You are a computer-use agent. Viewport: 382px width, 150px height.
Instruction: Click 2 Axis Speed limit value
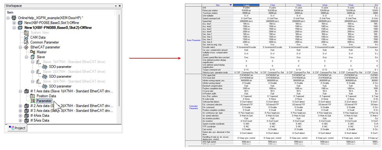[x=273, y=21]
